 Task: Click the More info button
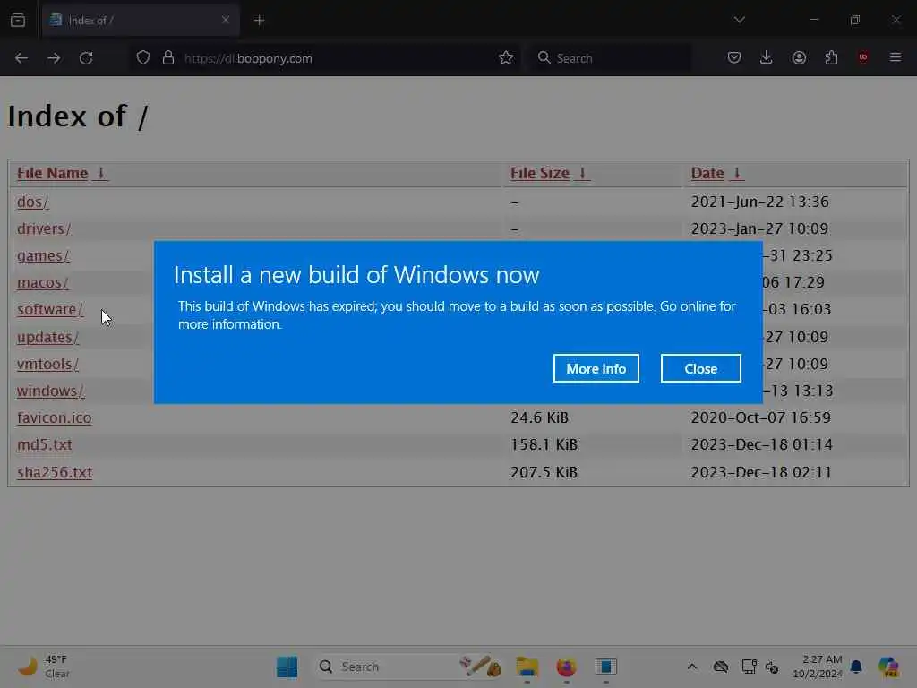pos(596,368)
